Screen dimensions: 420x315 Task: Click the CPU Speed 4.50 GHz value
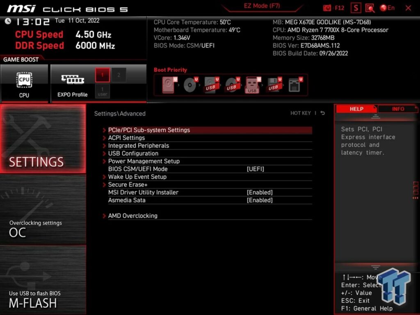[x=93, y=34]
